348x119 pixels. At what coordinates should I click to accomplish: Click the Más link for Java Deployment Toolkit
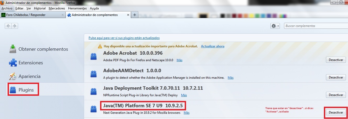click(184, 95)
